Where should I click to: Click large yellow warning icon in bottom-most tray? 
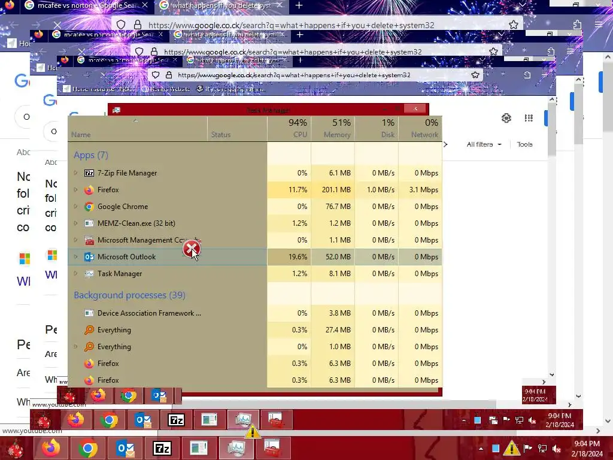click(x=511, y=448)
